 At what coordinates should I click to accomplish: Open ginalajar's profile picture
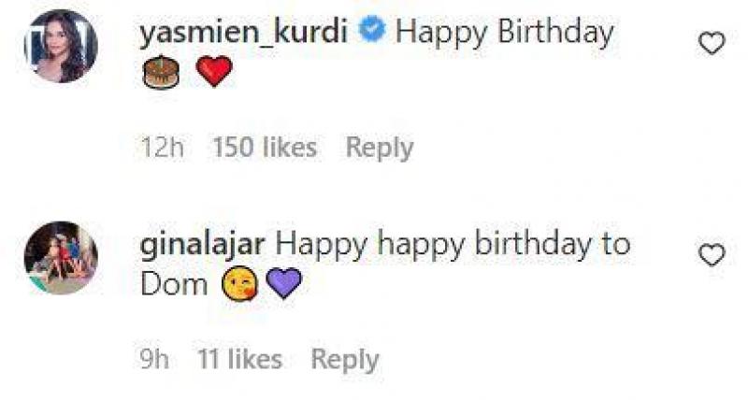pos(61,257)
